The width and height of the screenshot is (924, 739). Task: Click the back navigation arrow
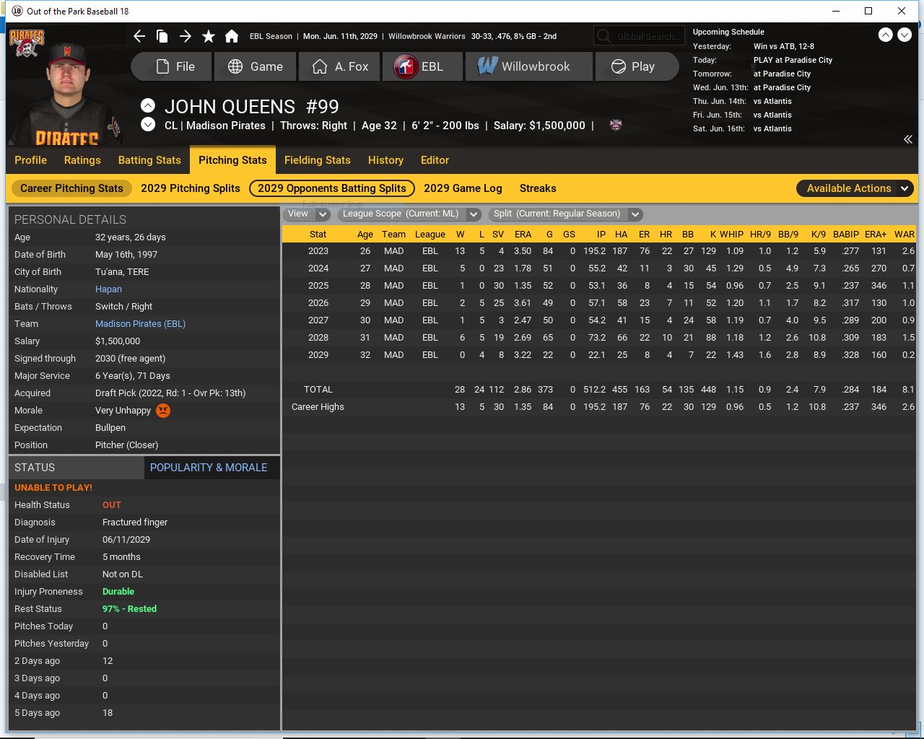point(139,36)
